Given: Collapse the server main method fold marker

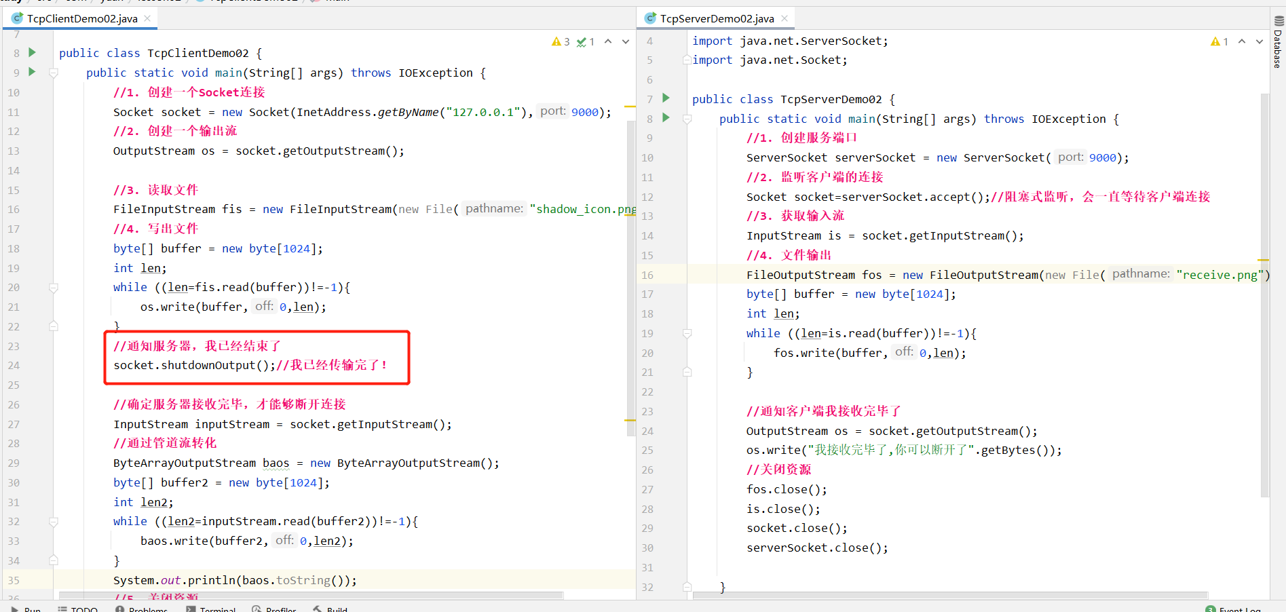Looking at the screenshot, I should click(x=687, y=119).
